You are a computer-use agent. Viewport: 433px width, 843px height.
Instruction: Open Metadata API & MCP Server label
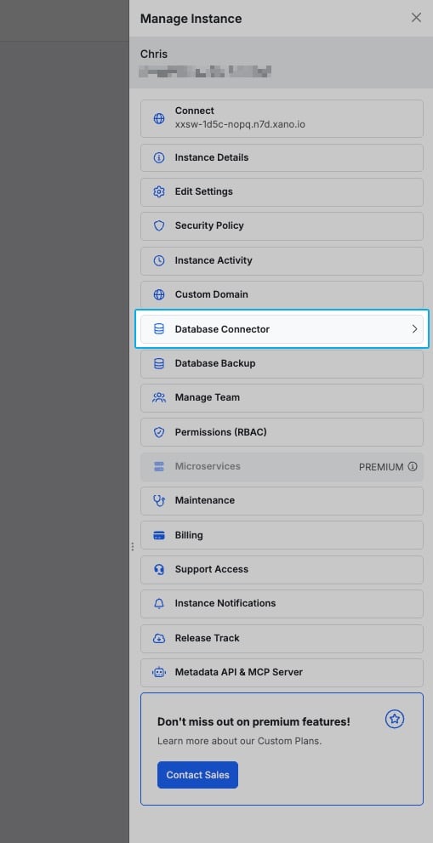point(239,673)
